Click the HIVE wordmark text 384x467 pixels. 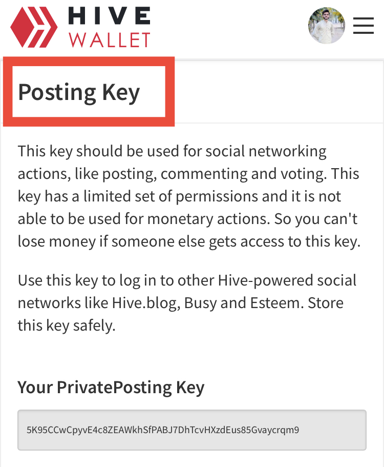[109, 16]
